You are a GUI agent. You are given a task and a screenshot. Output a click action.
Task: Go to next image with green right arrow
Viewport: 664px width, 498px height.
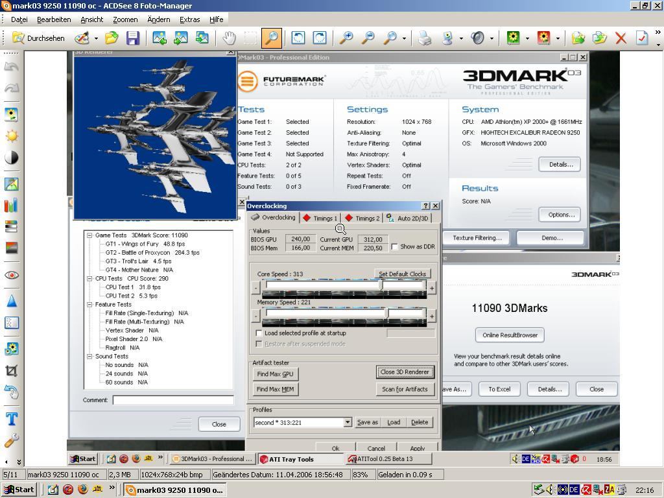pyautogui.click(x=181, y=38)
